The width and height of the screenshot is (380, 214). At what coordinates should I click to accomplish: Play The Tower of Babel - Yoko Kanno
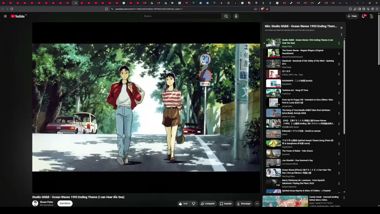[x=273, y=153]
